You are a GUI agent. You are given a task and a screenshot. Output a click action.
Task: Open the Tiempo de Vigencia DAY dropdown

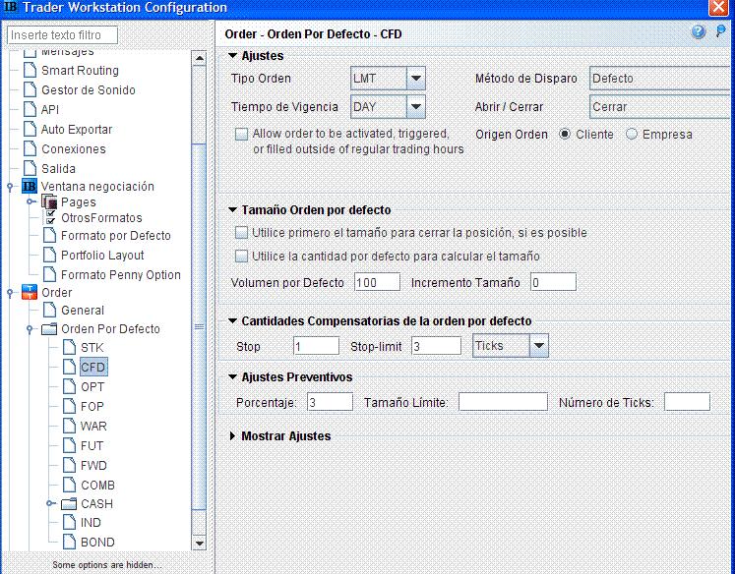(416, 107)
